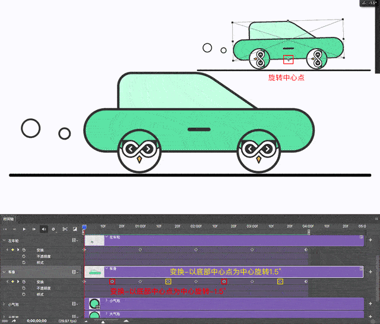This screenshot has width=380, height=324.
Task: Open timeline playback settings gear
Action: [53, 229]
